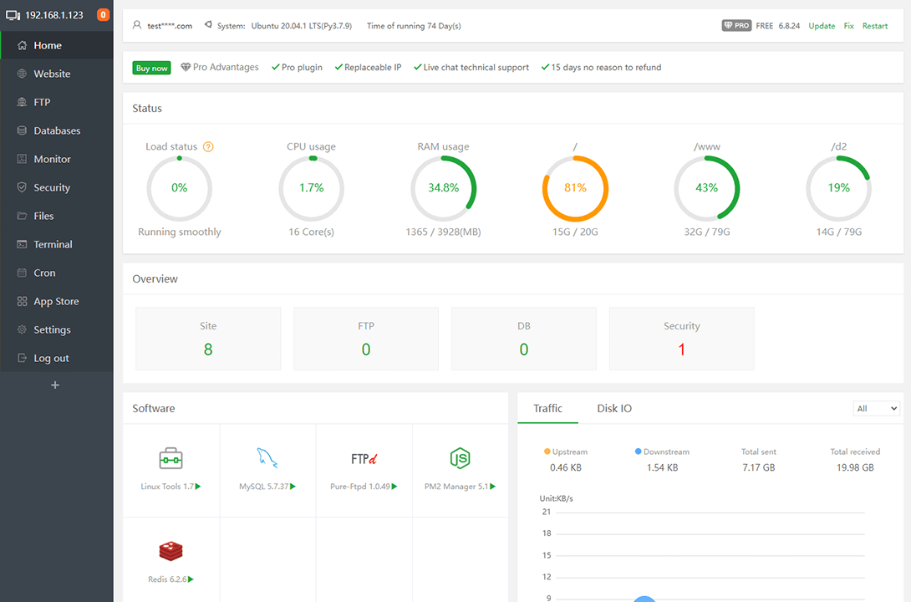This screenshot has height=602, width=911.
Task: Open the MySQL 5.7.37 software icon
Action: [x=267, y=458]
